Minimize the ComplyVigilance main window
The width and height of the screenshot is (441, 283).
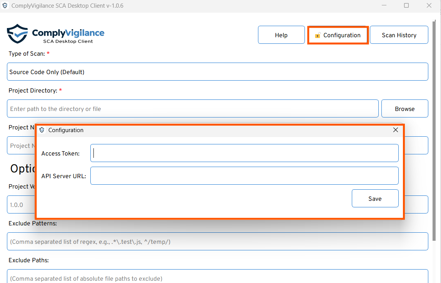[x=384, y=6]
